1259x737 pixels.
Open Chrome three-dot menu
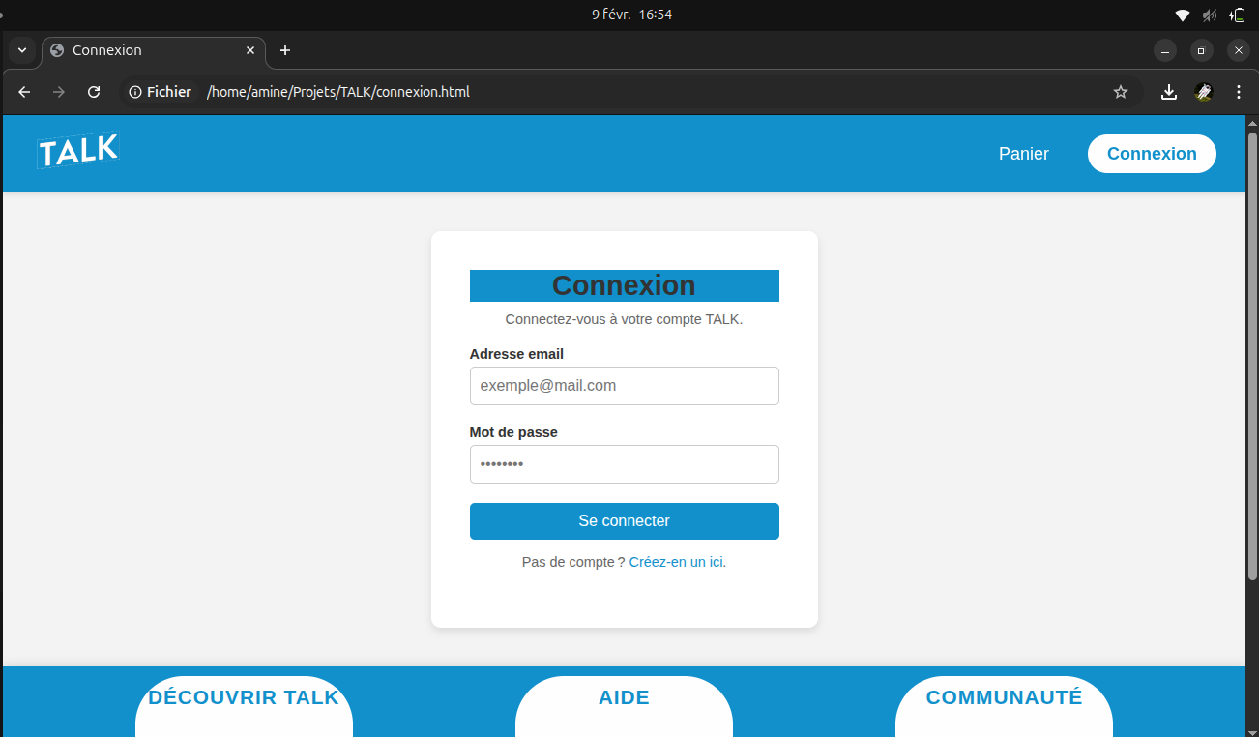tap(1239, 92)
